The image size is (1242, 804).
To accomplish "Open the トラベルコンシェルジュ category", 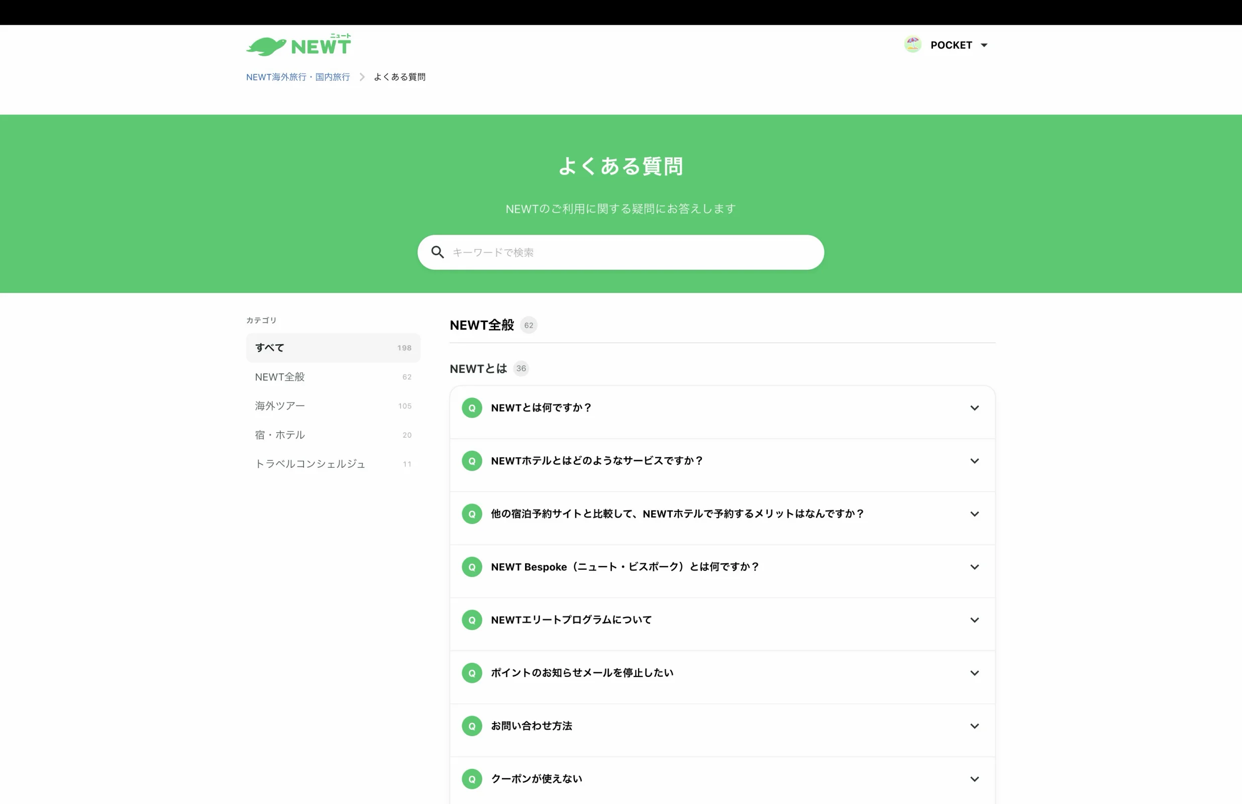I will point(333,464).
